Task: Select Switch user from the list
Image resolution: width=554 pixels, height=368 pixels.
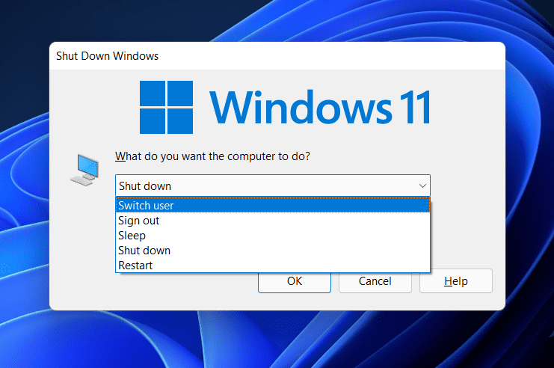Action: (272, 206)
